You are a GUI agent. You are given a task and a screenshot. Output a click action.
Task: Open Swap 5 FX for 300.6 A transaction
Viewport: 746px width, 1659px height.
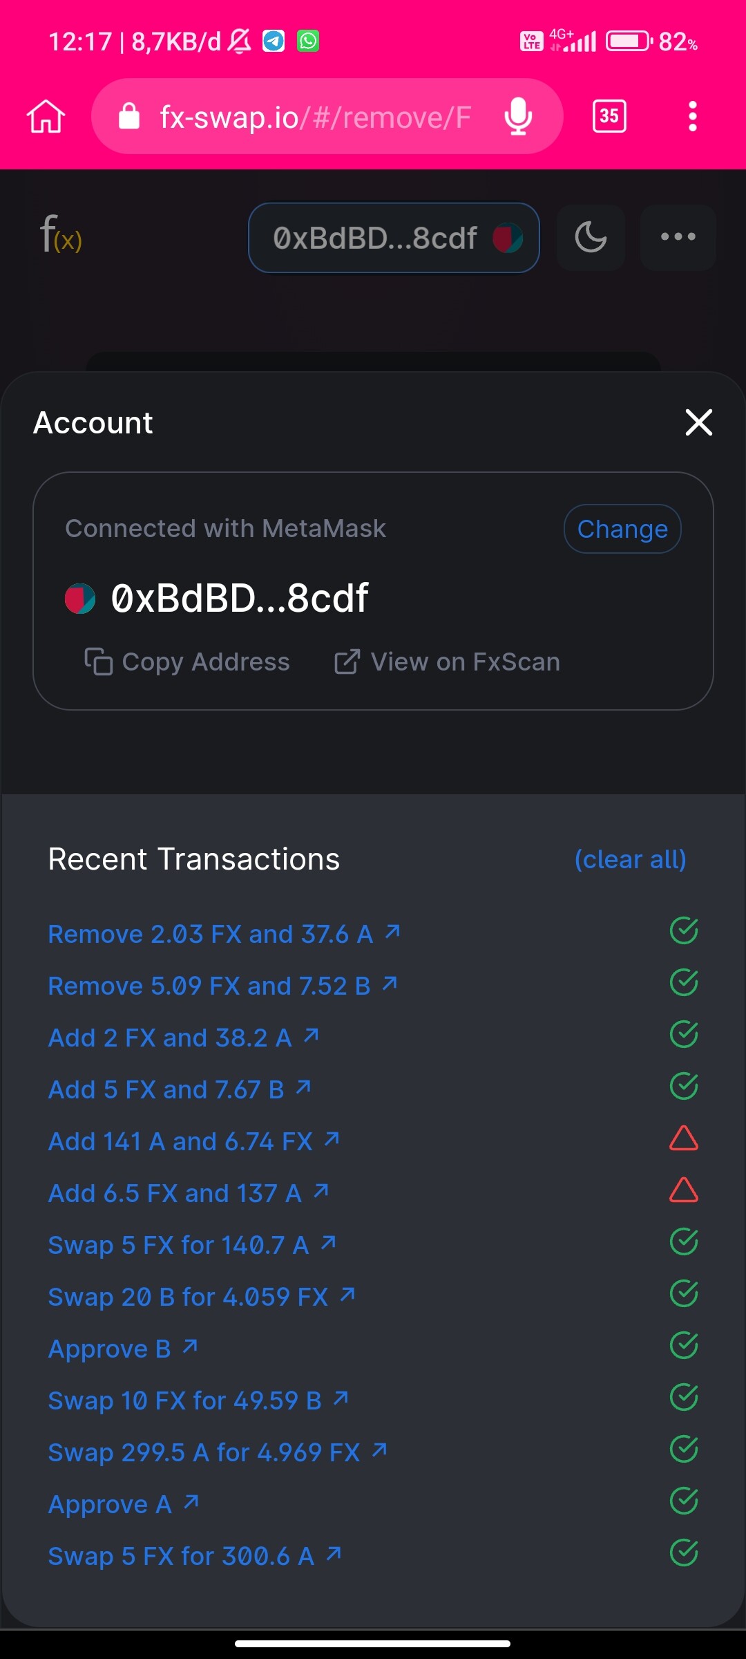193,1556
